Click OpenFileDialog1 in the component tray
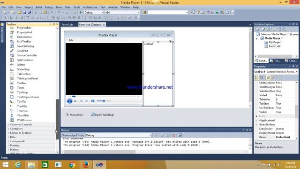 point(103,115)
